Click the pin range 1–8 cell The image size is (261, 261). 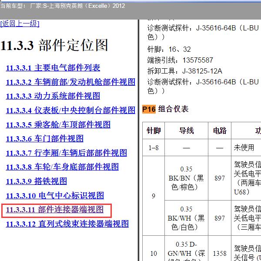click(154, 147)
